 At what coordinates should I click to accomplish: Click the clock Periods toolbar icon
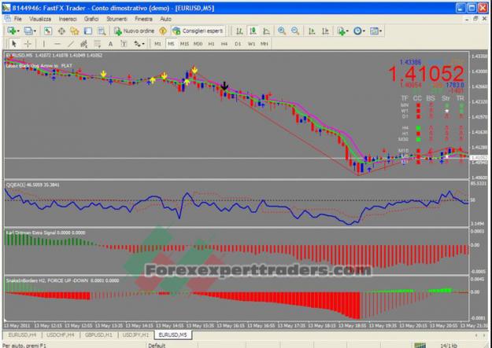coord(357,31)
